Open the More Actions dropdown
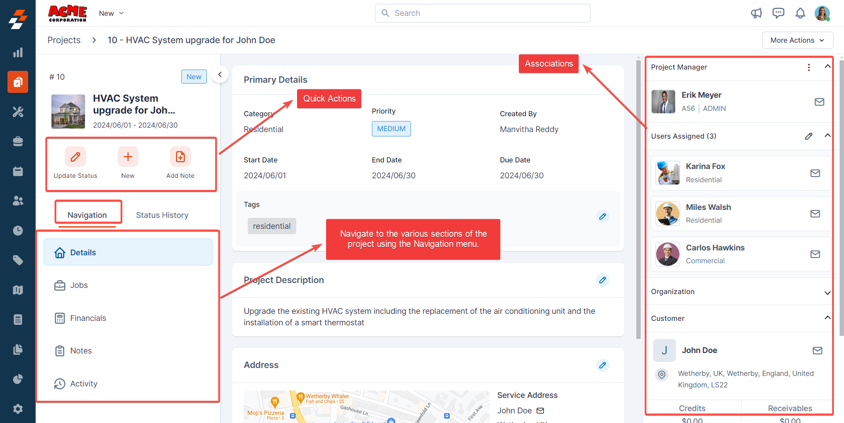The image size is (844, 423). (797, 40)
